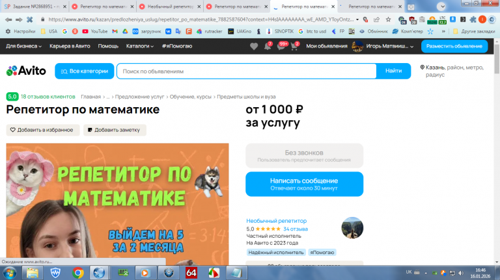The image size is (500, 280).
Task: Open the Google Drive bookmark icon
Action: 125,31
